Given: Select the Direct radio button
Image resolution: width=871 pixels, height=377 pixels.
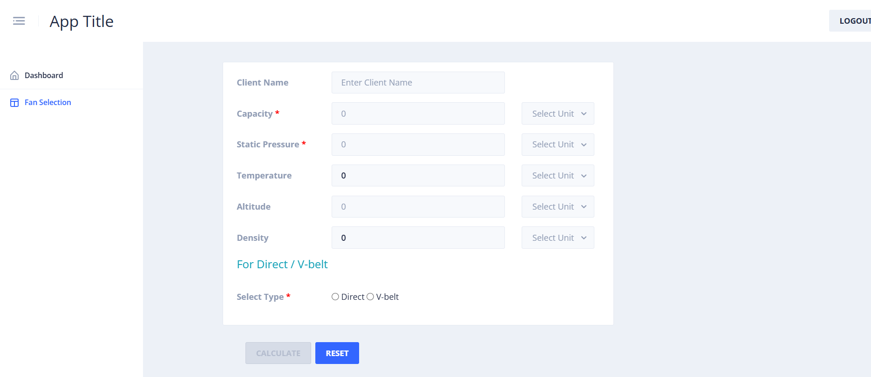Looking at the screenshot, I should (335, 297).
